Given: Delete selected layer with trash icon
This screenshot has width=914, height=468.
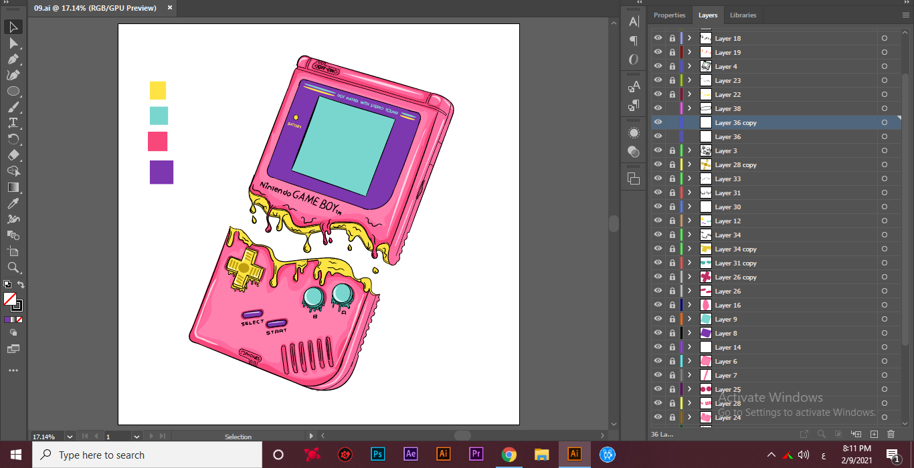Looking at the screenshot, I should pos(891,434).
